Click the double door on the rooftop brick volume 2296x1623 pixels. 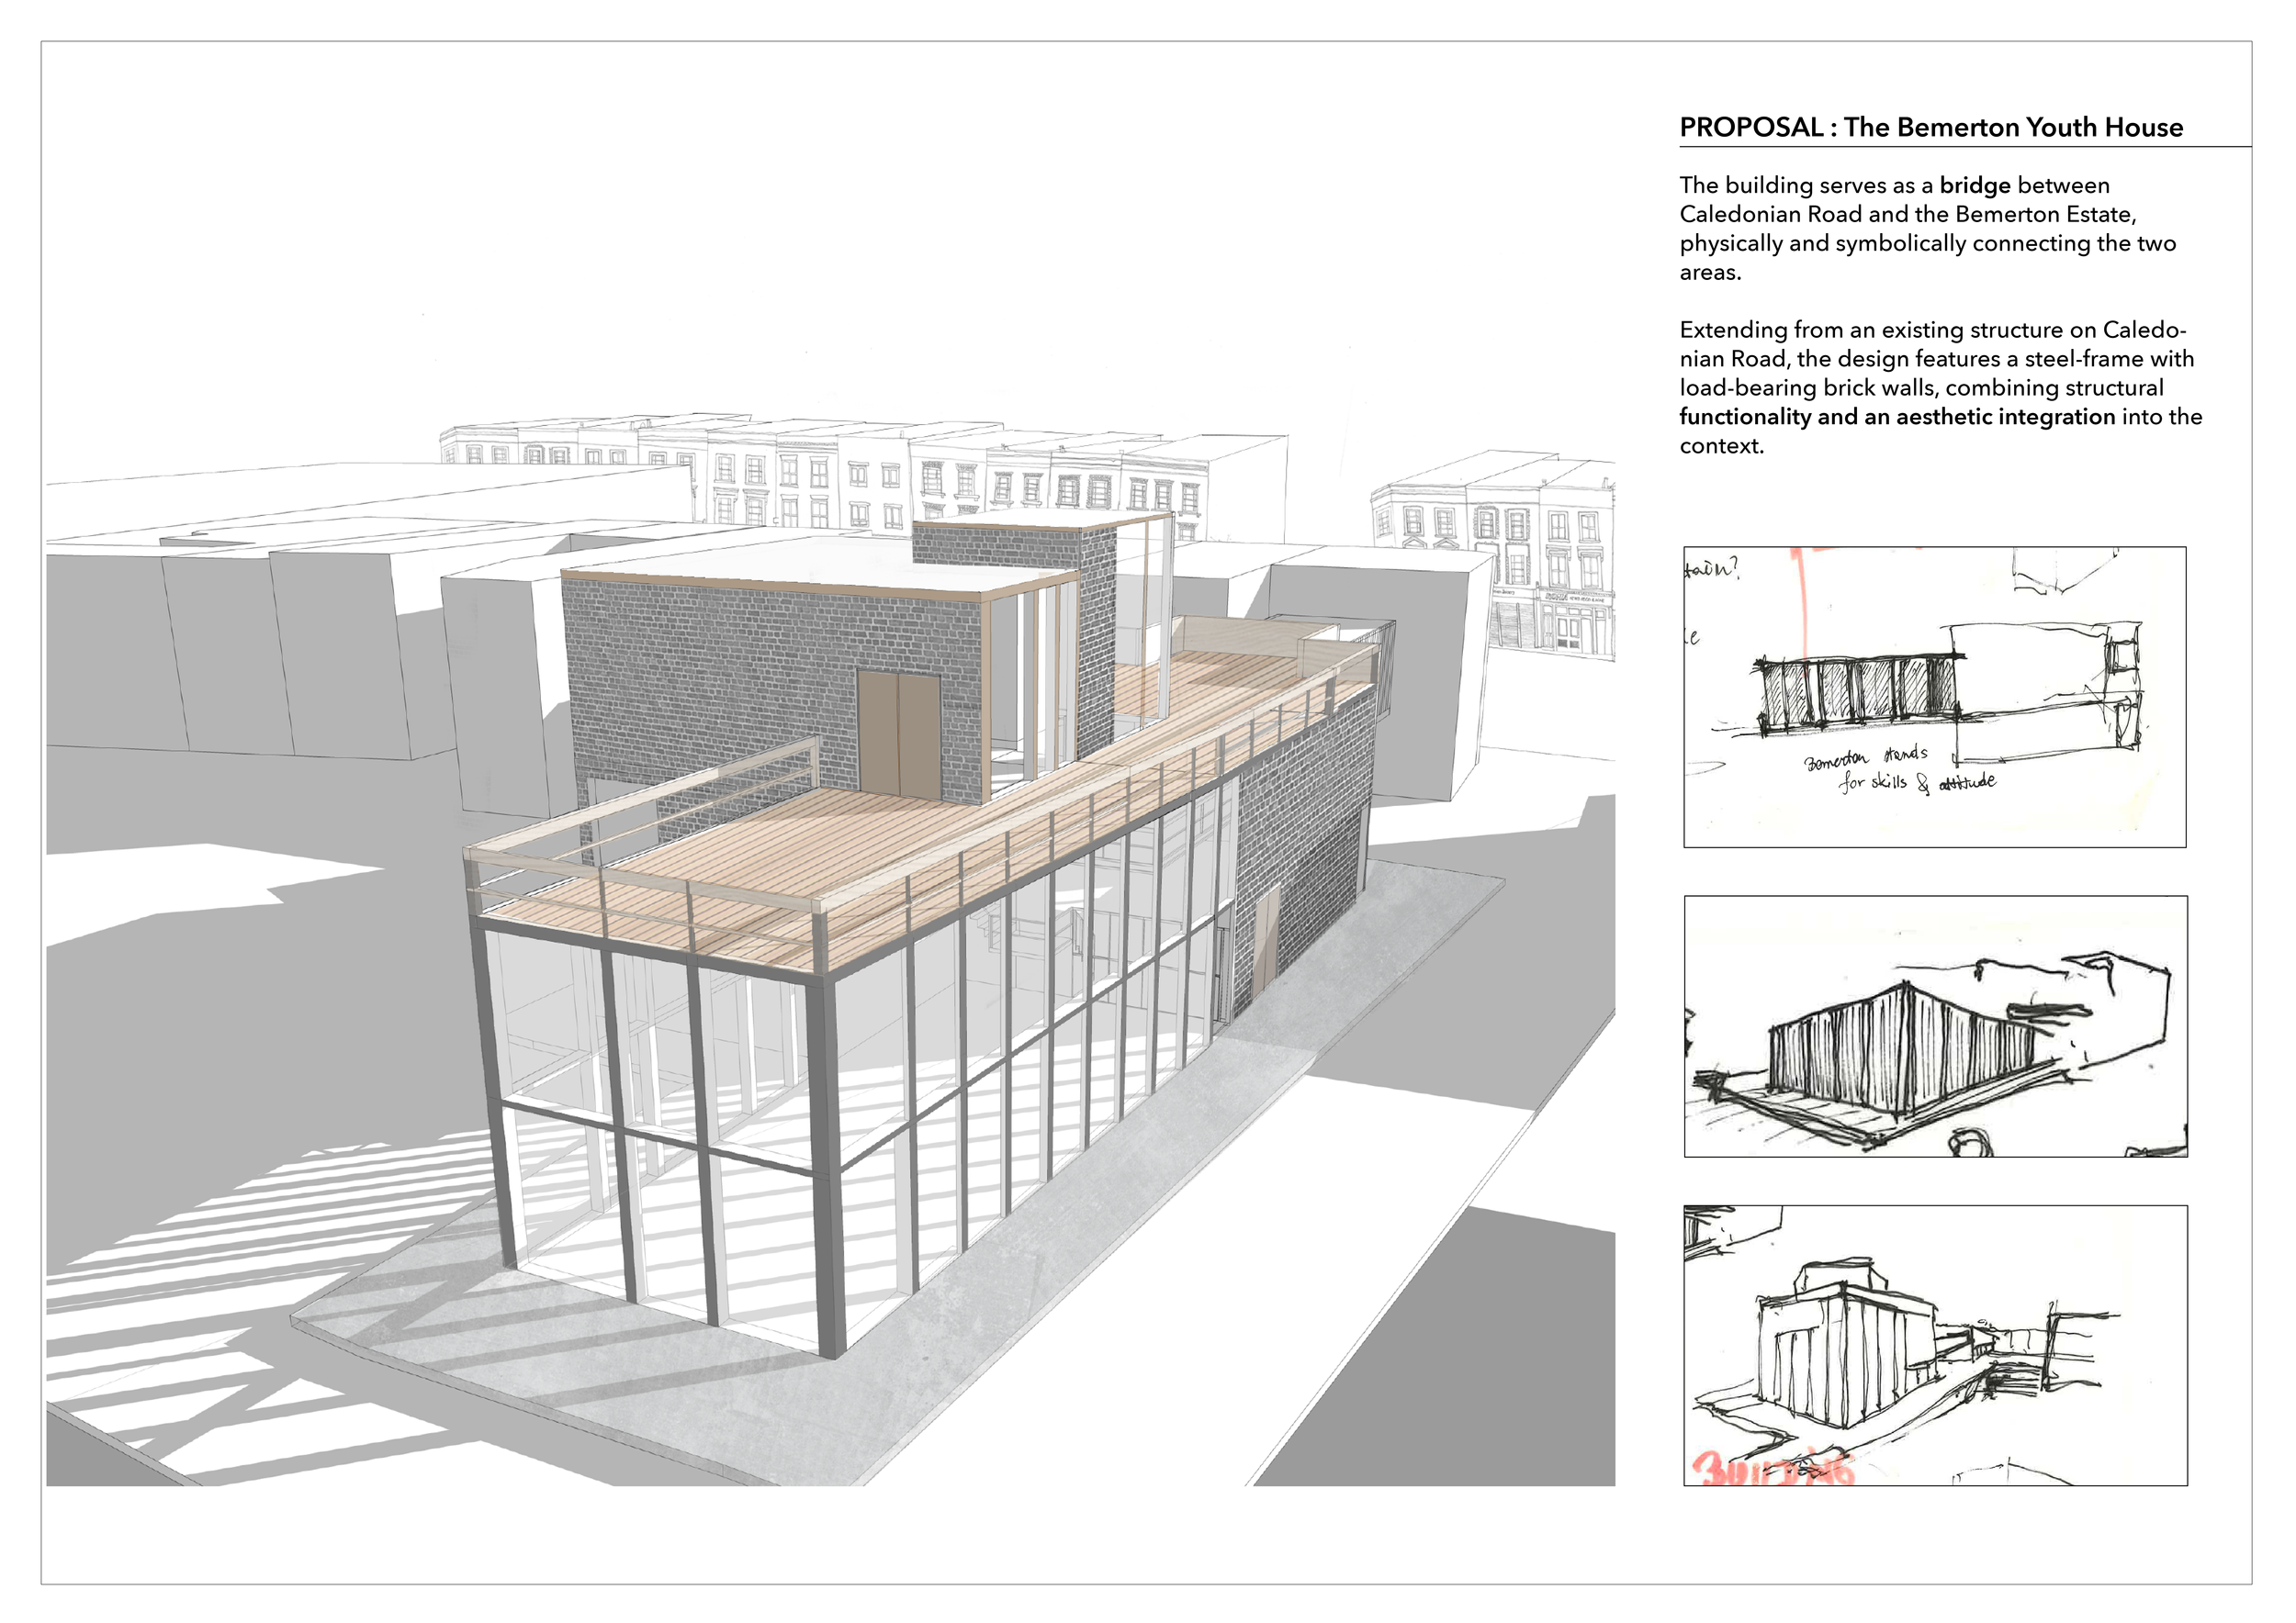point(898,734)
